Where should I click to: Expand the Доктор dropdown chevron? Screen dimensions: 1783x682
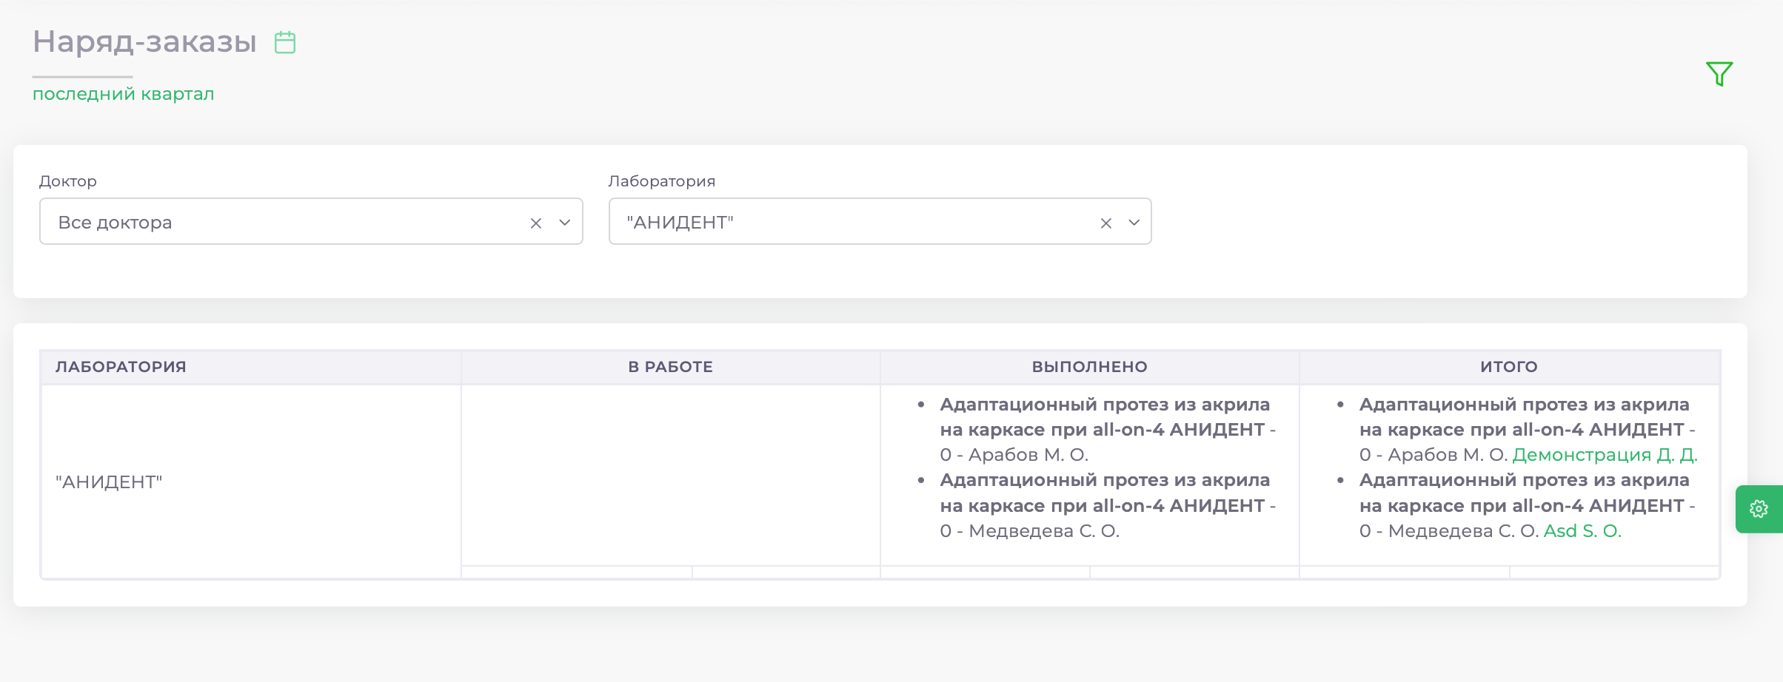[565, 223]
